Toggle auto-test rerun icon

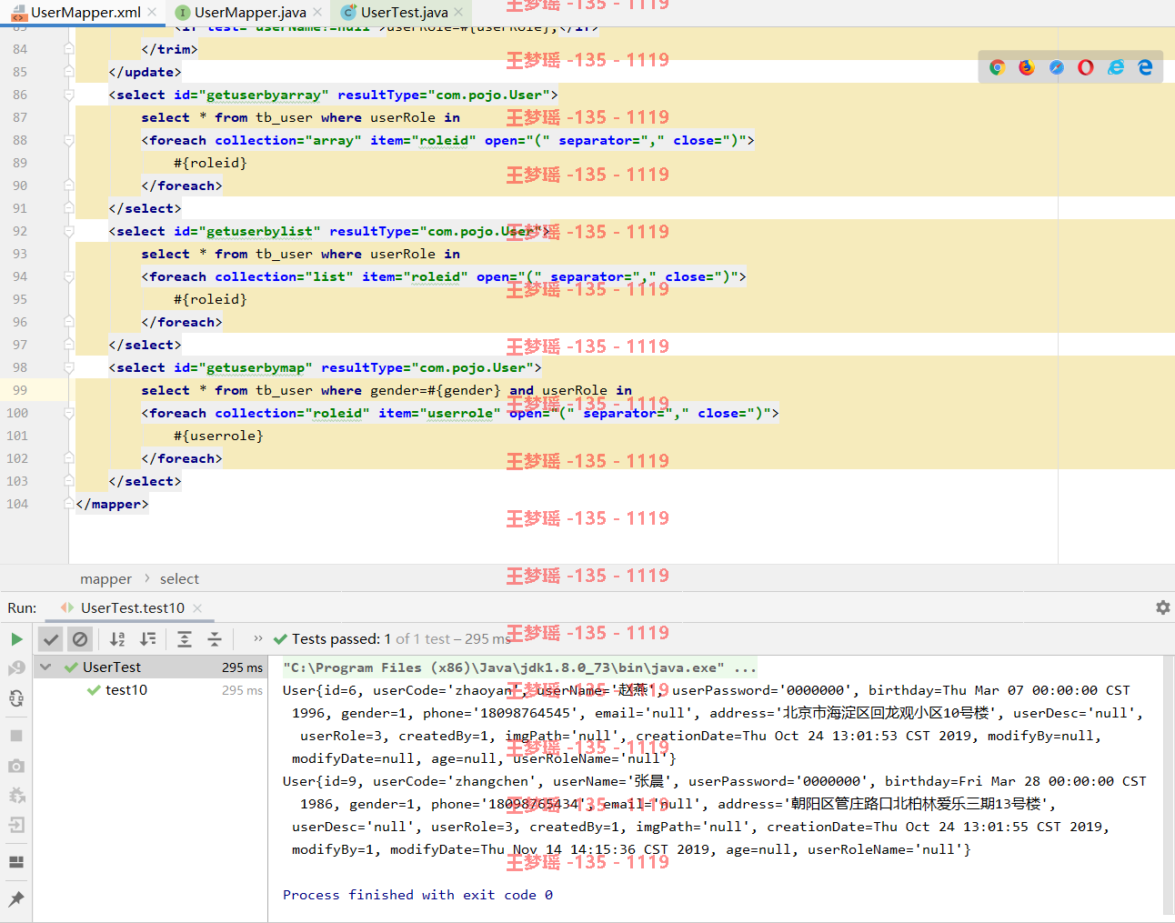[16, 698]
